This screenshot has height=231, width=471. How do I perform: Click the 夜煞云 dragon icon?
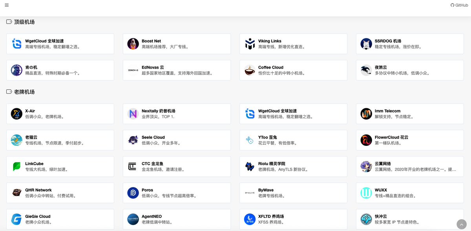[x=366, y=70]
